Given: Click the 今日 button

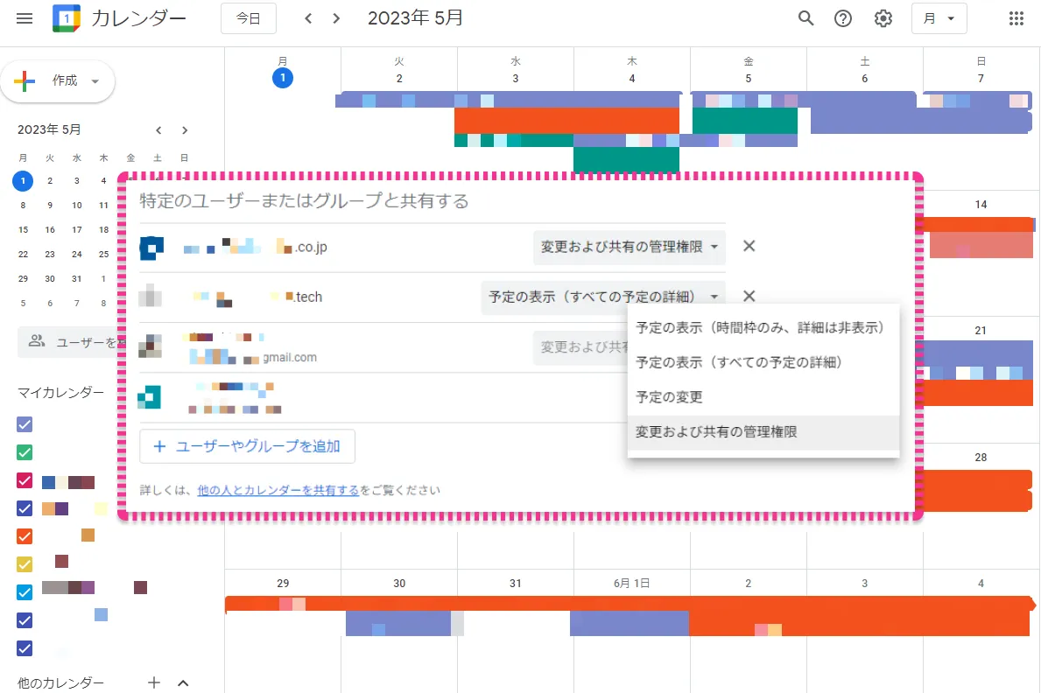Looking at the screenshot, I should [x=249, y=18].
